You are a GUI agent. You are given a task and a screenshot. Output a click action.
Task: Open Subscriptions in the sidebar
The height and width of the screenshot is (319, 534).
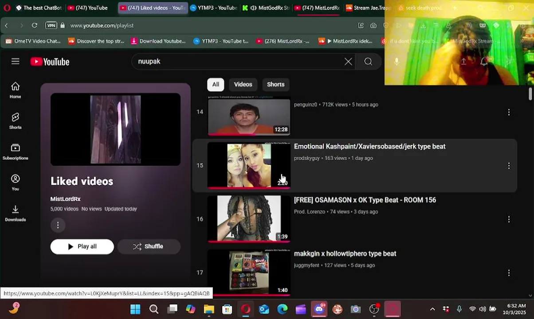point(16,152)
